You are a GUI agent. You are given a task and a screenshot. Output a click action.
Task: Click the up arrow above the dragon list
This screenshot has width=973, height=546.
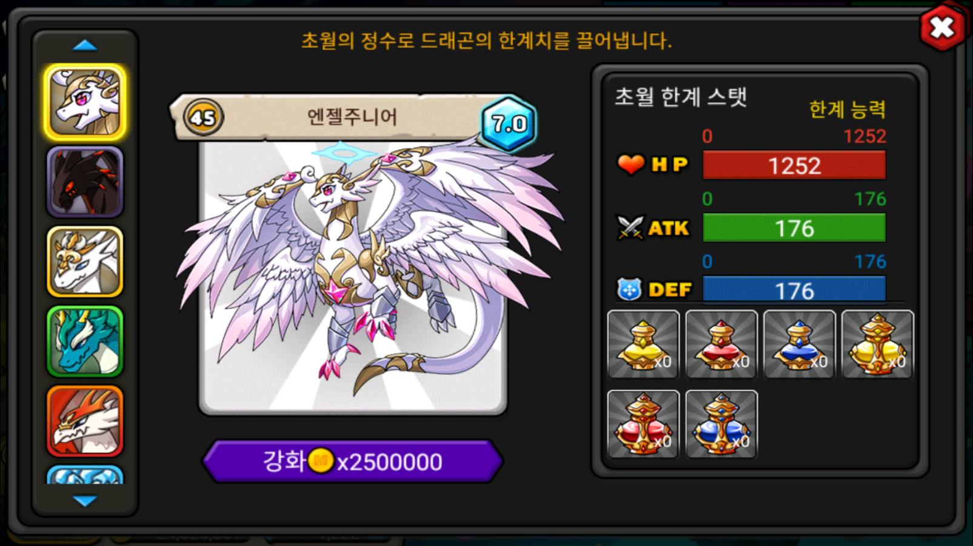pos(85,45)
